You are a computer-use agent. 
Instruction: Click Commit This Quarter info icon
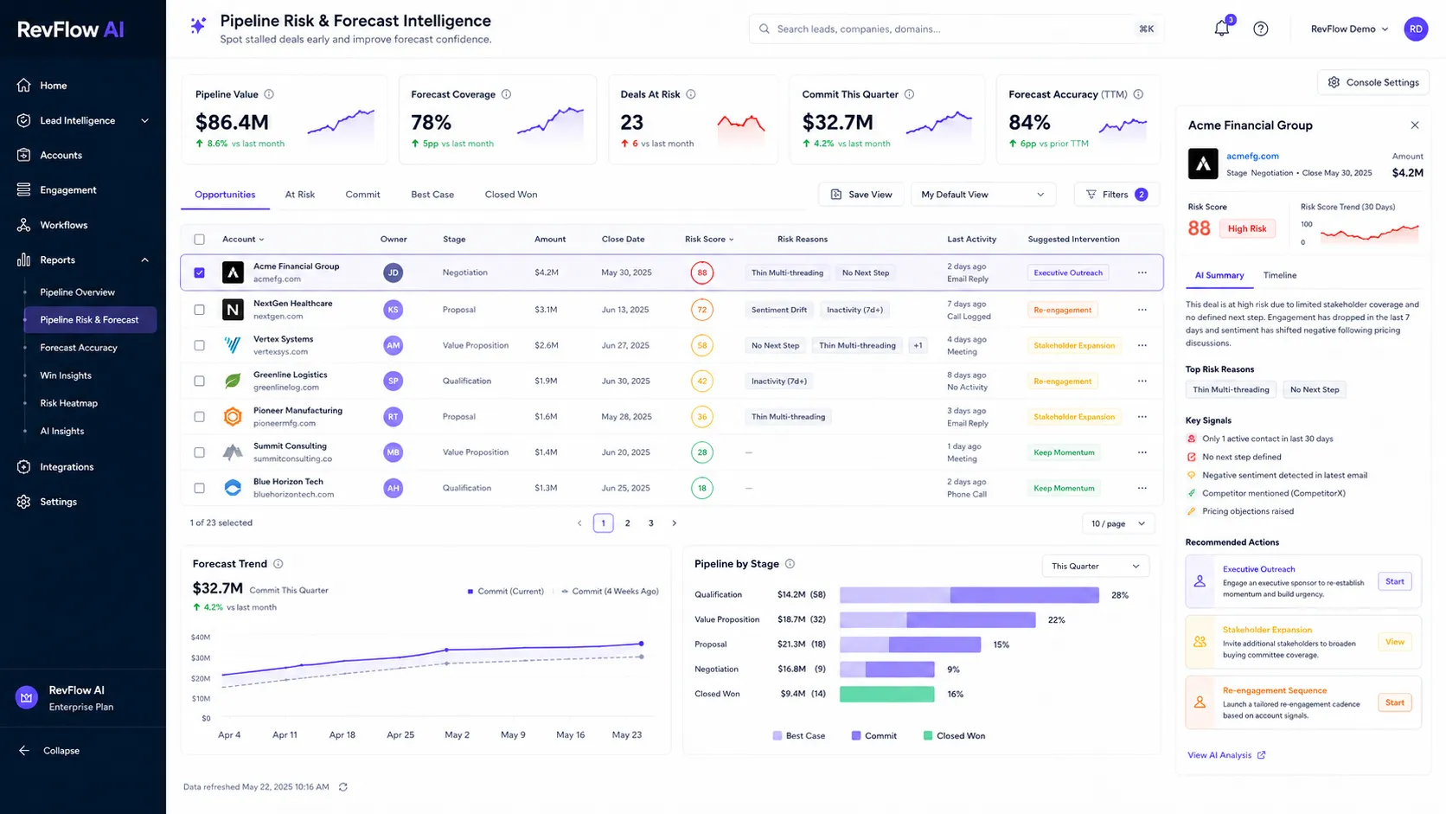(910, 94)
